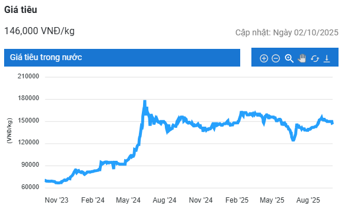Click the Aug '25 x-axis label
Image resolution: width=345 pixels, height=215 pixels.
point(308,200)
